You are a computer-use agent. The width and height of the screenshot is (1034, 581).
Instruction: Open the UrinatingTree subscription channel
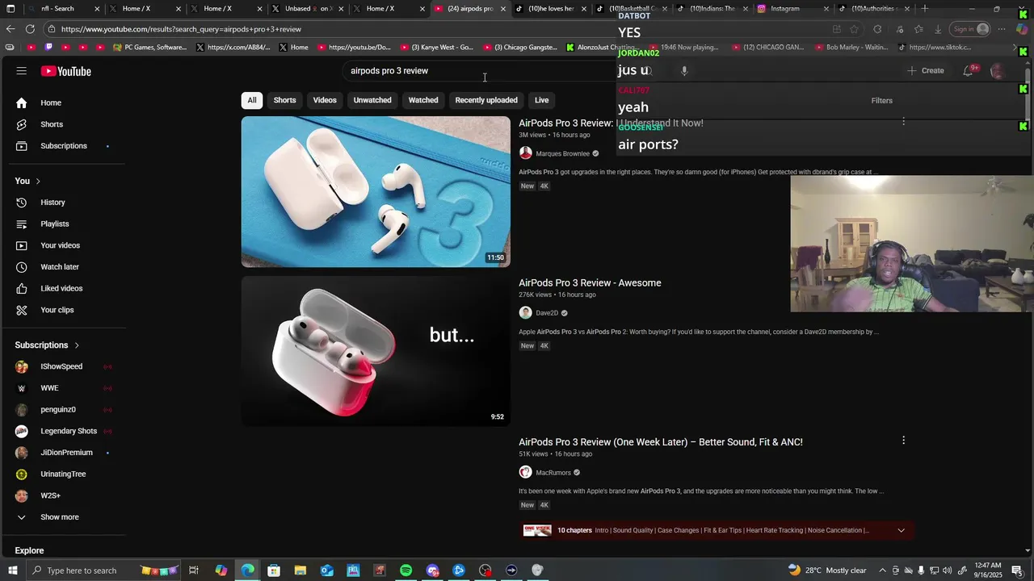63,474
